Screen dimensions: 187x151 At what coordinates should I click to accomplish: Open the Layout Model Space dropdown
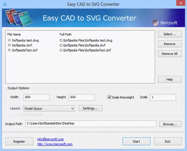(49, 109)
